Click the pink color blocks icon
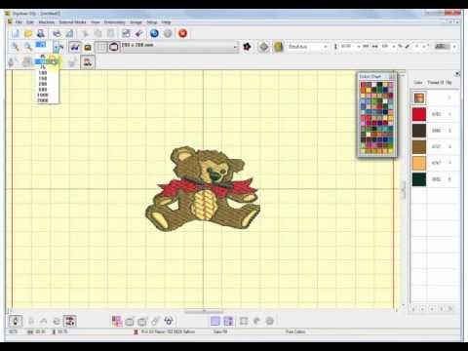The width and height of the screenshot is (468, 351). (117, 321)
